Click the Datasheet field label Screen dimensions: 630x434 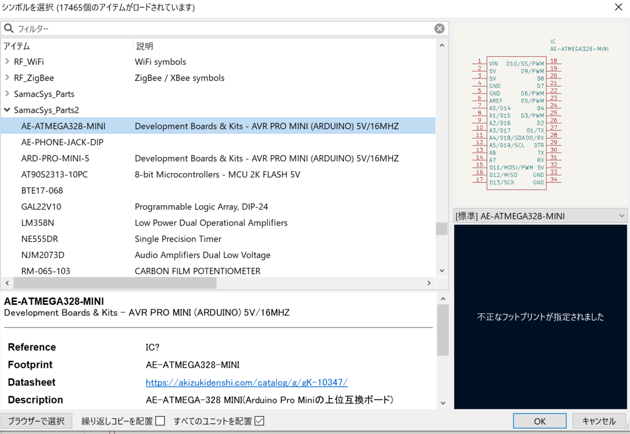coord(31,383)
